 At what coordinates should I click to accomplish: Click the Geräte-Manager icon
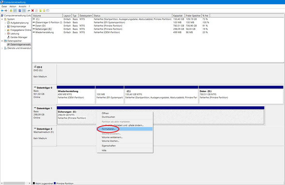[x=8, y=37]
